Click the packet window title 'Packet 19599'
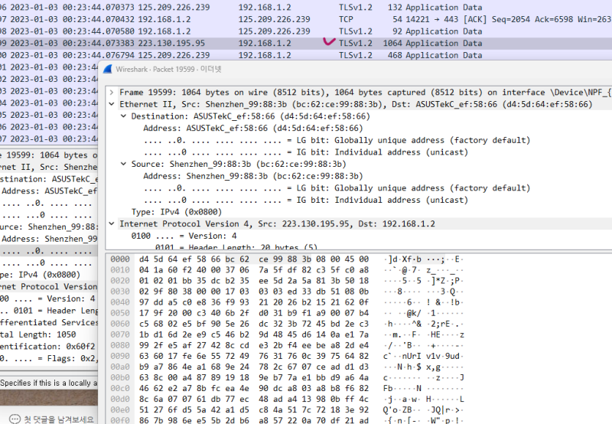Image resolution: width=612 pixels, height=424 pixels. 174,70
